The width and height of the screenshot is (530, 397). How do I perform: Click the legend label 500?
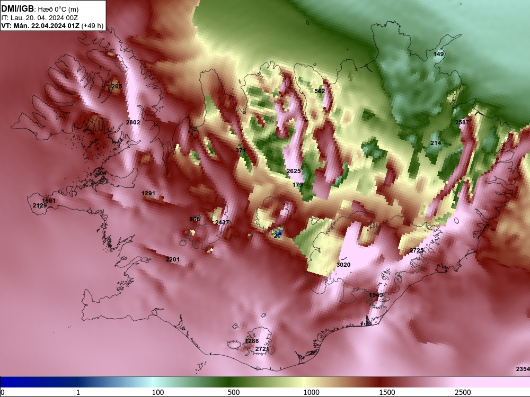234,392
